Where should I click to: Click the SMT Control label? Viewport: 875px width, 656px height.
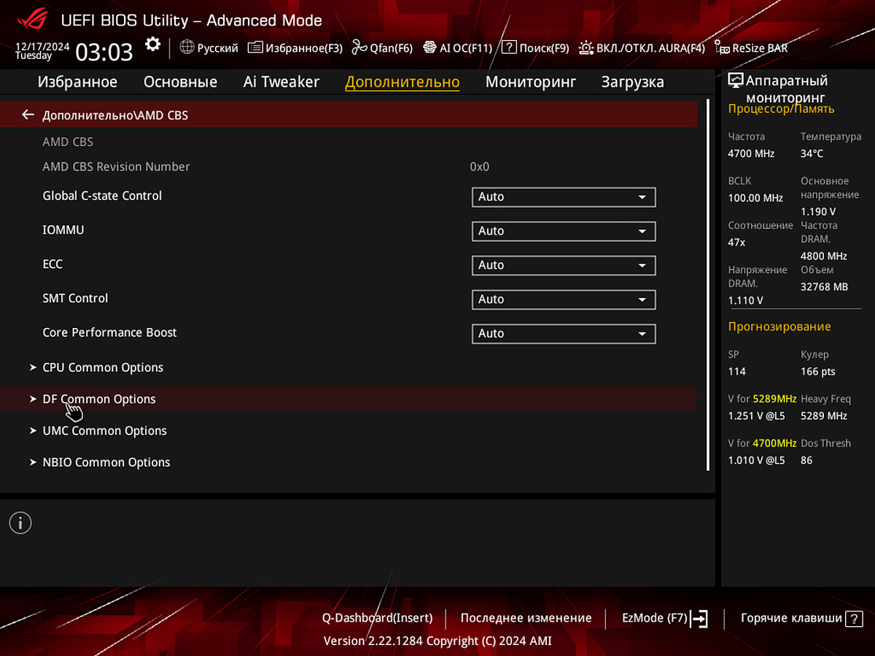(75, 299)
